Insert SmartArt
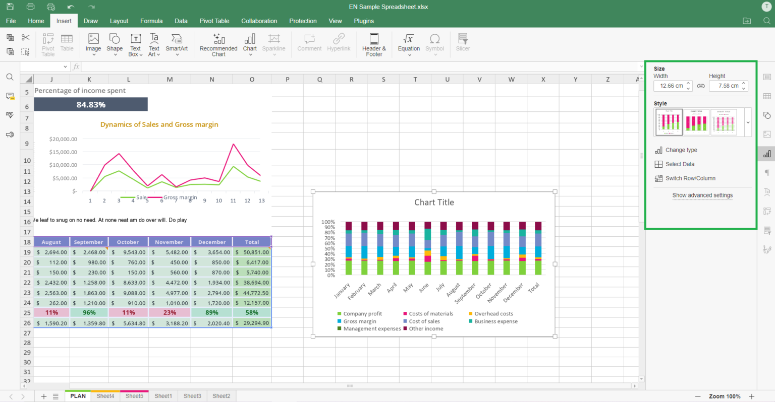Screen dimensions: 775x402 [177, 44]
